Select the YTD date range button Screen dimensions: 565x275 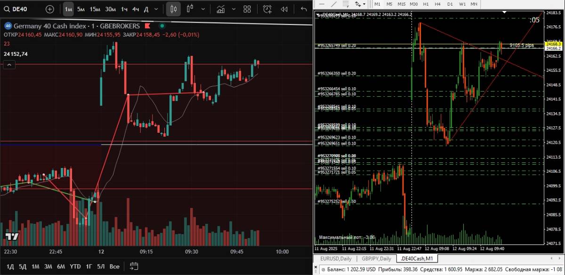(x=75, y=266)
